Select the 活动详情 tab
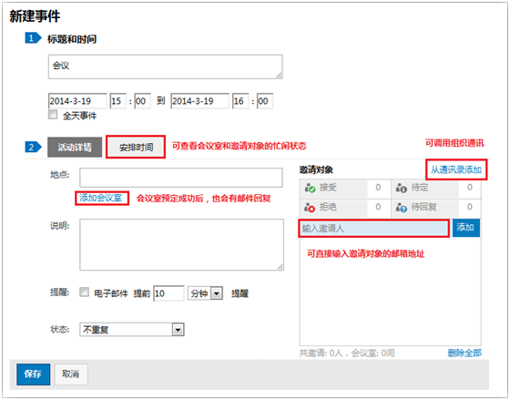 (x=75, y=147)
